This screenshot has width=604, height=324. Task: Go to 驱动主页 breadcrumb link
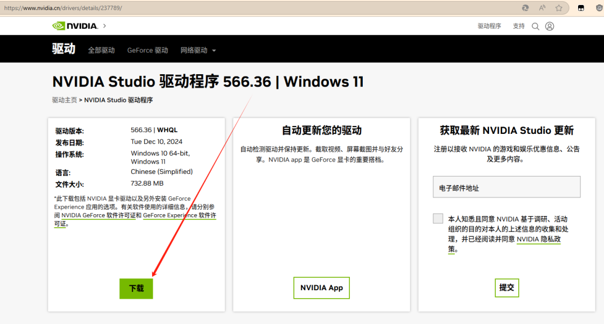coord(64,100)
